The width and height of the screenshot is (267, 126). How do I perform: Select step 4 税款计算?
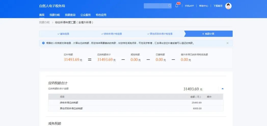pyautogui.click(x=208, y=34)
